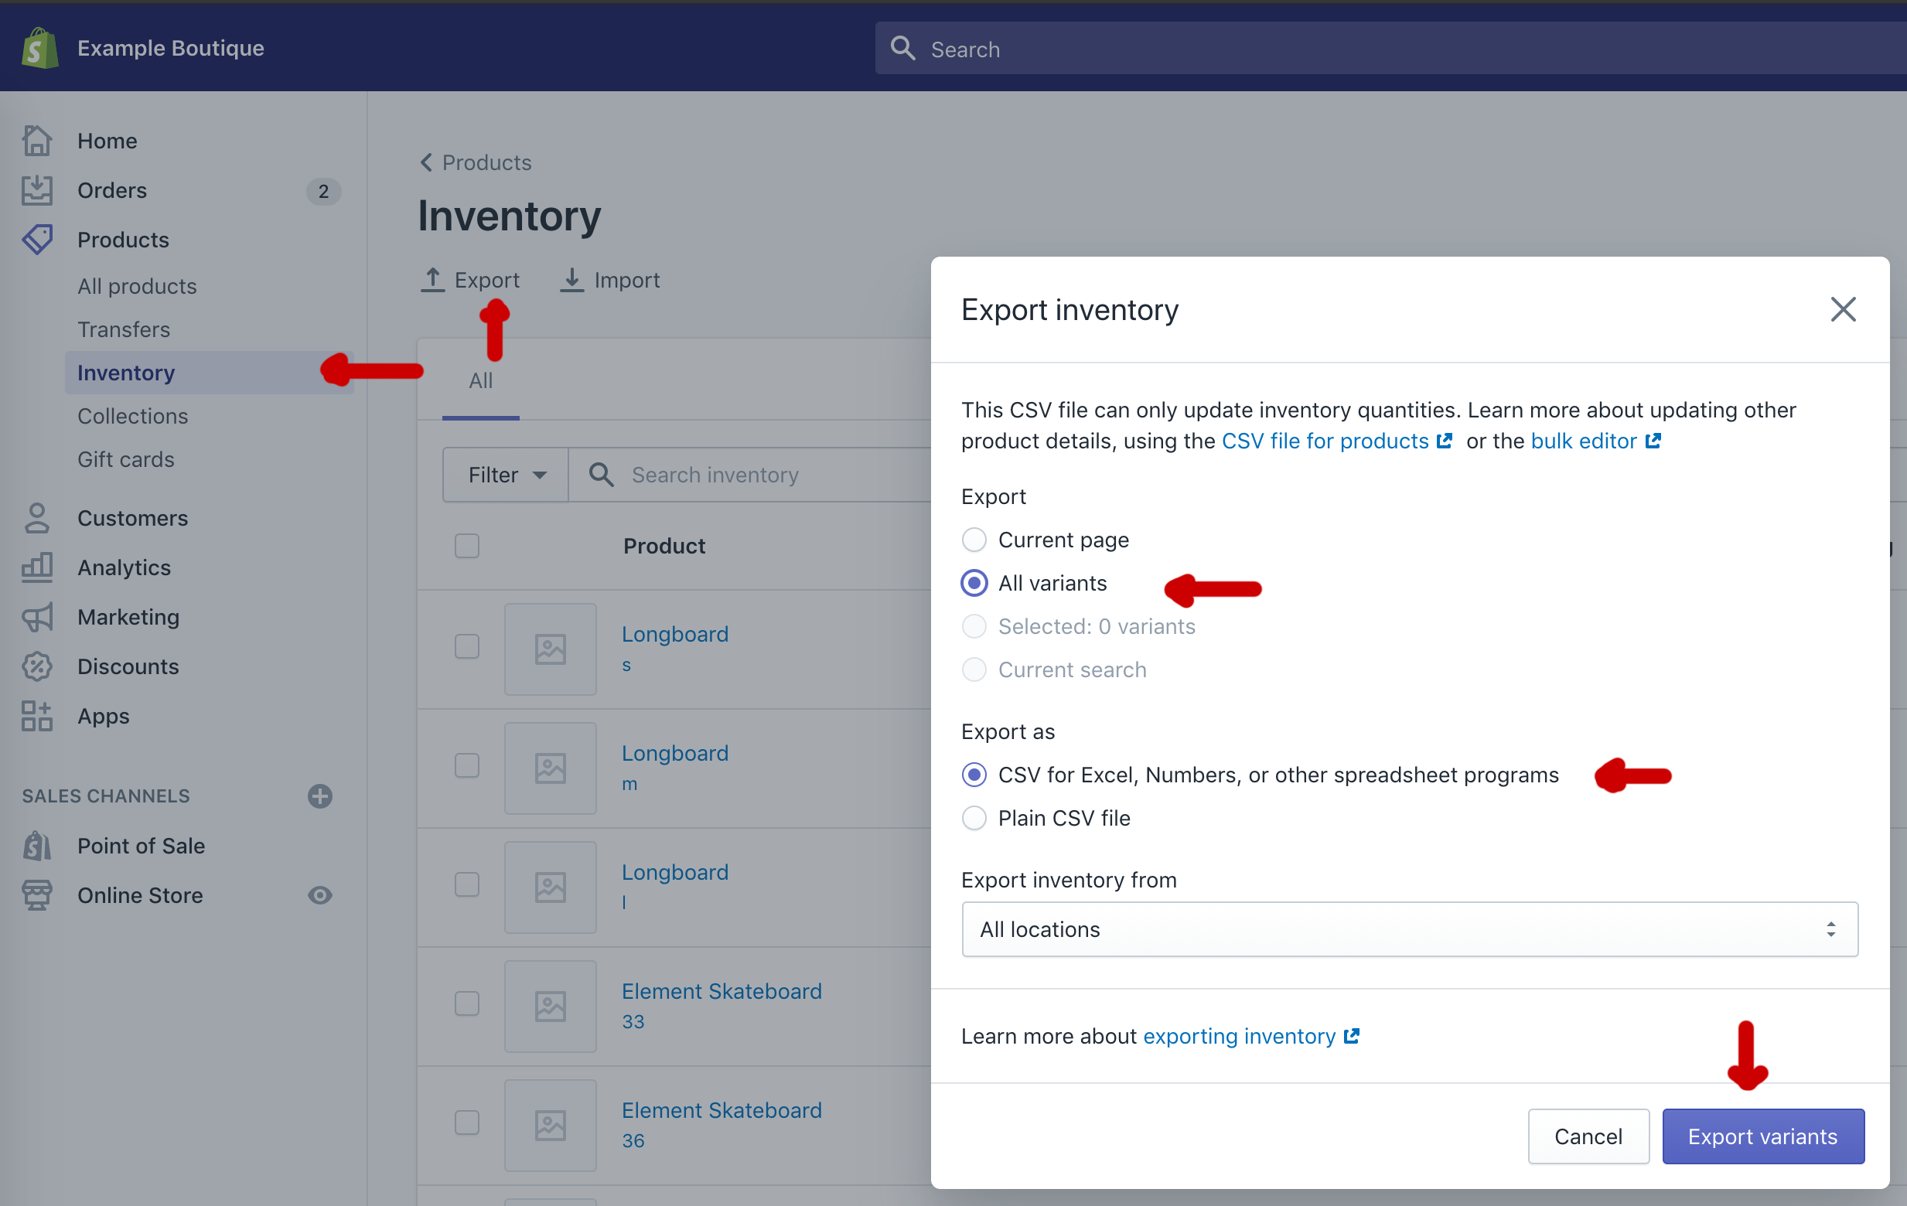This screenshot has width=1907, height=1206.
Task: Open the Longboard l product link
Action: pos(675,872)
